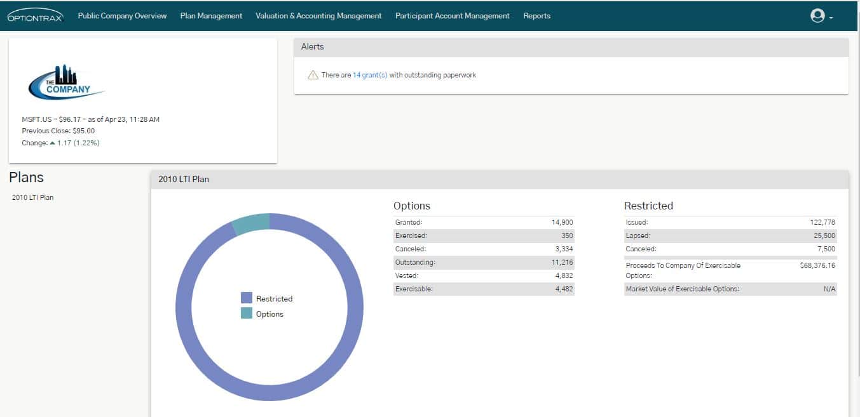Select 2010 LTI Plan in Plans list
The width and height of the screenshot is (860, 417).
tap(33, 197)
